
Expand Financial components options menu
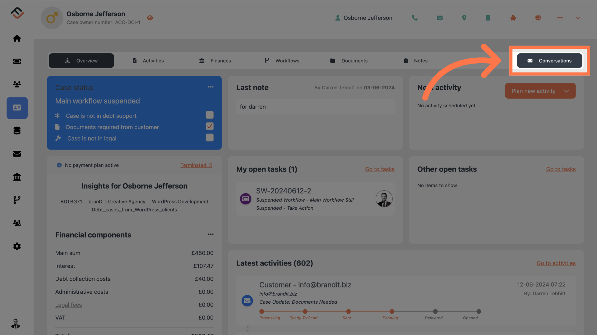pos(210,235)
